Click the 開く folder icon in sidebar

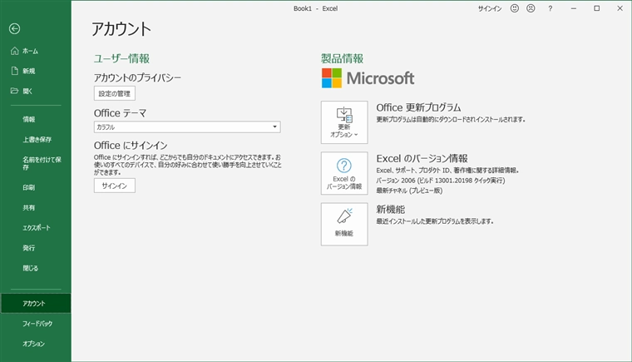coord(14,91)
